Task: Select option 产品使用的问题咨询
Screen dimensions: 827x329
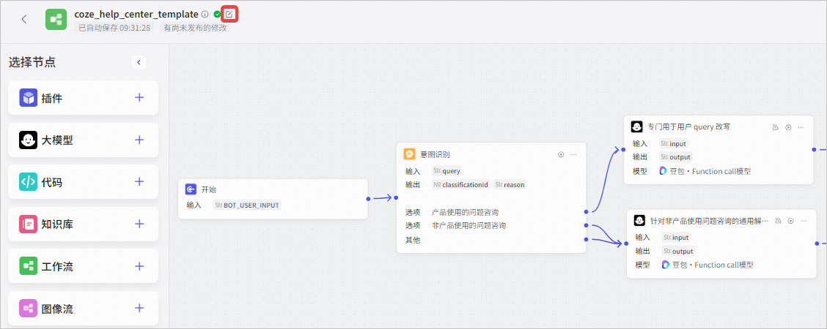Action: tap(465, 212)
